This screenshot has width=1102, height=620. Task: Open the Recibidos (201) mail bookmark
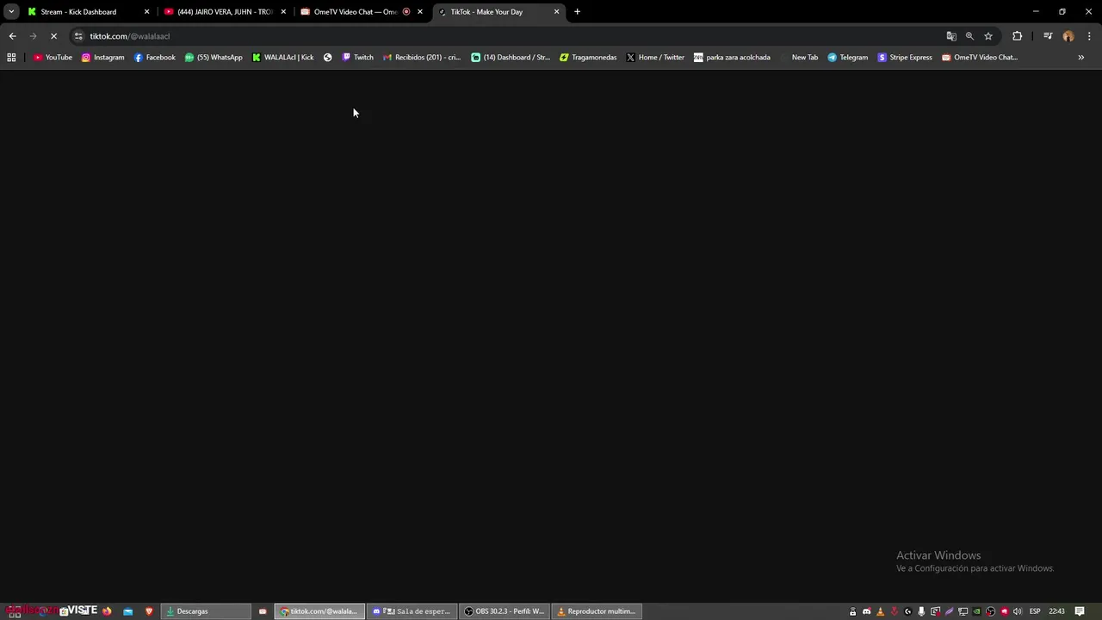click(422, 58)
